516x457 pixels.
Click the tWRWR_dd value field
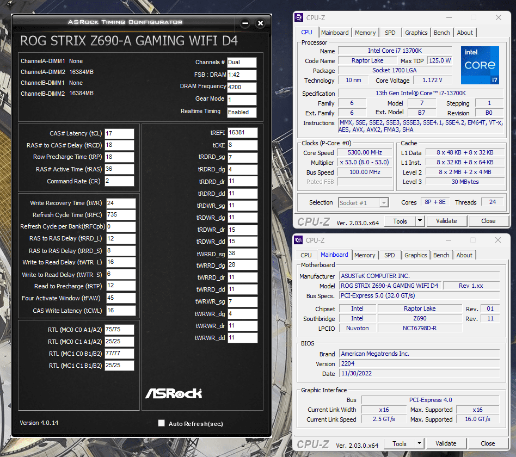pyautogui.click(x=243, y=337)
